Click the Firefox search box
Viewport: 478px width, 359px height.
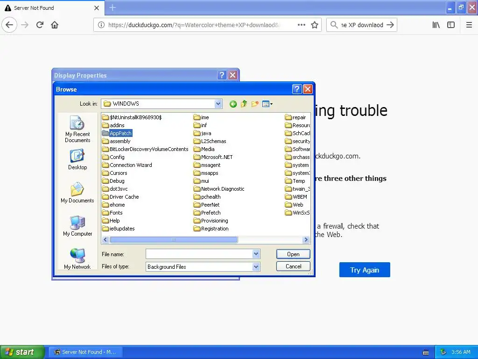tap(361, 25)
